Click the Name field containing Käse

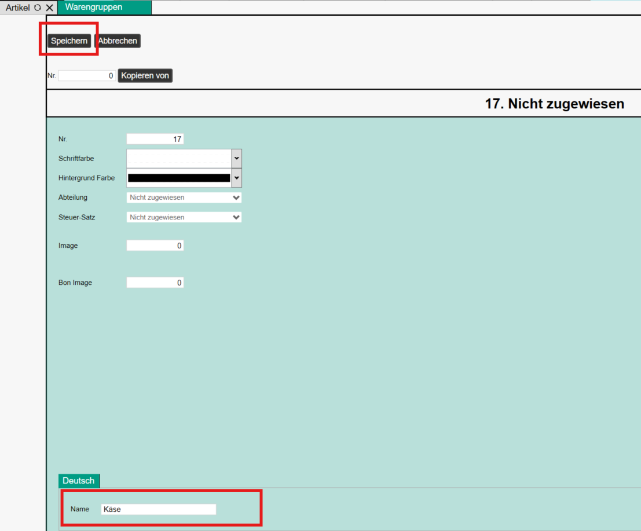coord(158,509)
